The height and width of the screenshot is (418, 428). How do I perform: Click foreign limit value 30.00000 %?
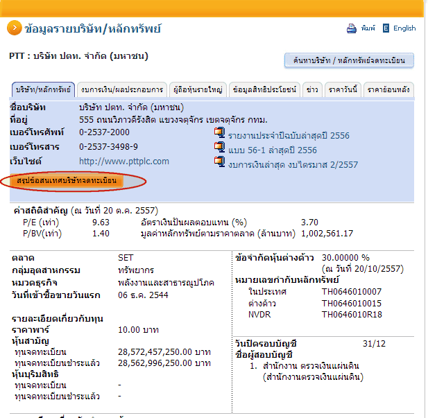pos(345,258)
